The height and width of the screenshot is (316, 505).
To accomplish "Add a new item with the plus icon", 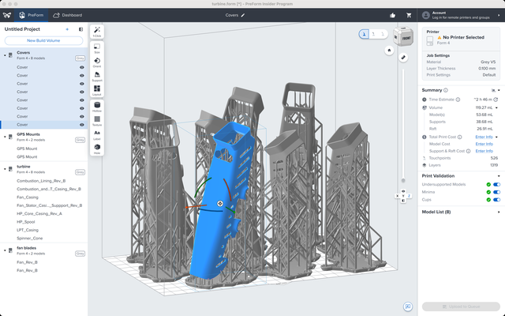I will click(x=67, y=29).
